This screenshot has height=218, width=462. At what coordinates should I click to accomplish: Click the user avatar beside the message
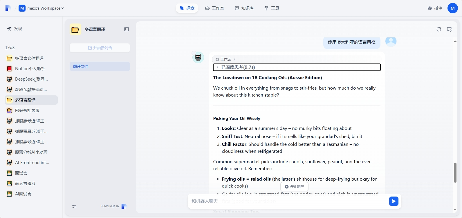[x=391, y=42]
